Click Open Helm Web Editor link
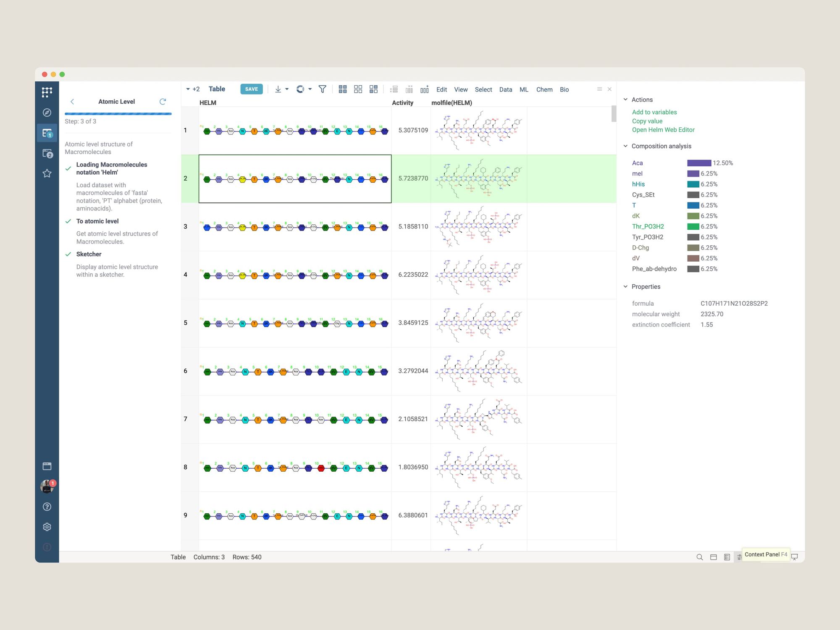840x630 pixels. coord(663,130)
